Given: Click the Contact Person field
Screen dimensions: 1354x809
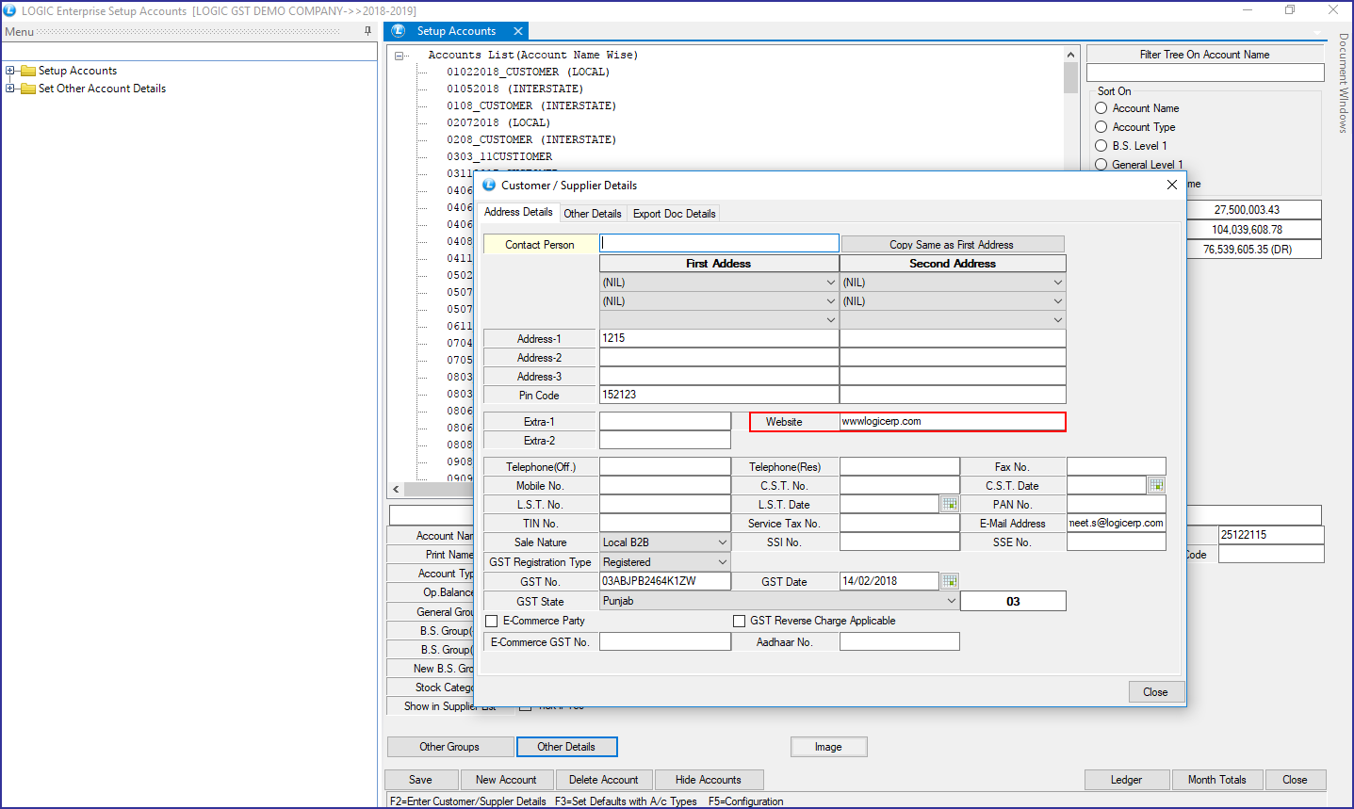Looking at the screenshot, I should point(719,244).
